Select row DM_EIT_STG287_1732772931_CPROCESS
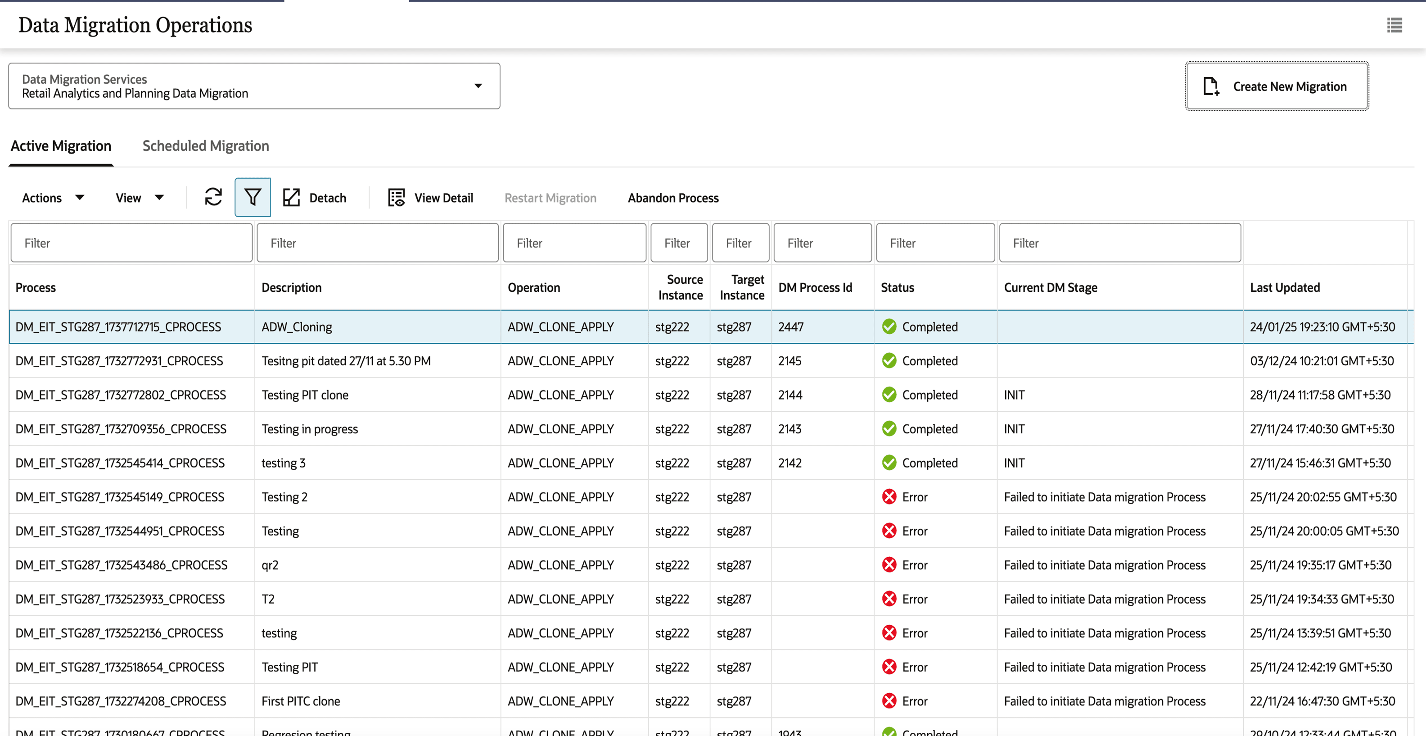The height and width of the screenshot is (736, 1426). pos(711,360)
